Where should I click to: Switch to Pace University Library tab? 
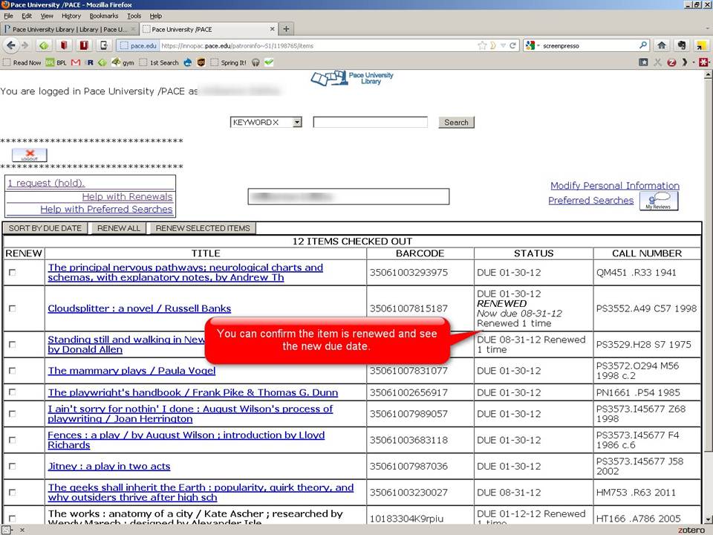(x=70, y=29)
